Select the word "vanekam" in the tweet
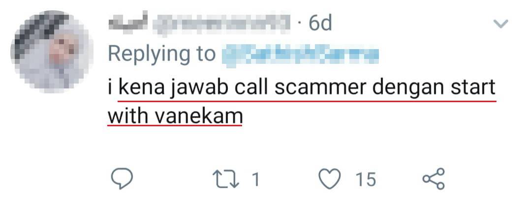 [199, 116]
